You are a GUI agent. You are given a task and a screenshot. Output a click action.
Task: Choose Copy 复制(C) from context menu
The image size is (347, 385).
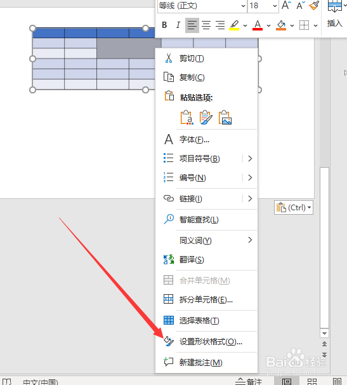[x=206, y=78]
